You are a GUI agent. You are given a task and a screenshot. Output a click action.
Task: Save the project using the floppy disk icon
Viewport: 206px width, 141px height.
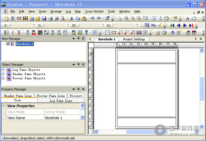[44, 18]
